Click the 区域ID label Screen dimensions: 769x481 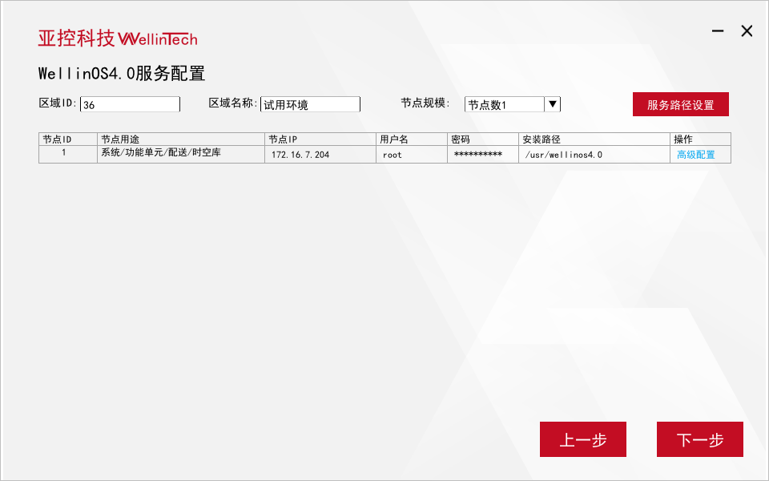pos(58,103)
